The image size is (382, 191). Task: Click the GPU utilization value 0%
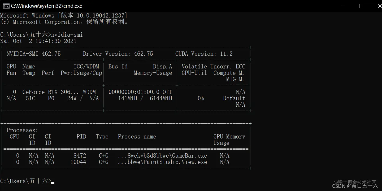pyautogui.click(x=201, y=98)
